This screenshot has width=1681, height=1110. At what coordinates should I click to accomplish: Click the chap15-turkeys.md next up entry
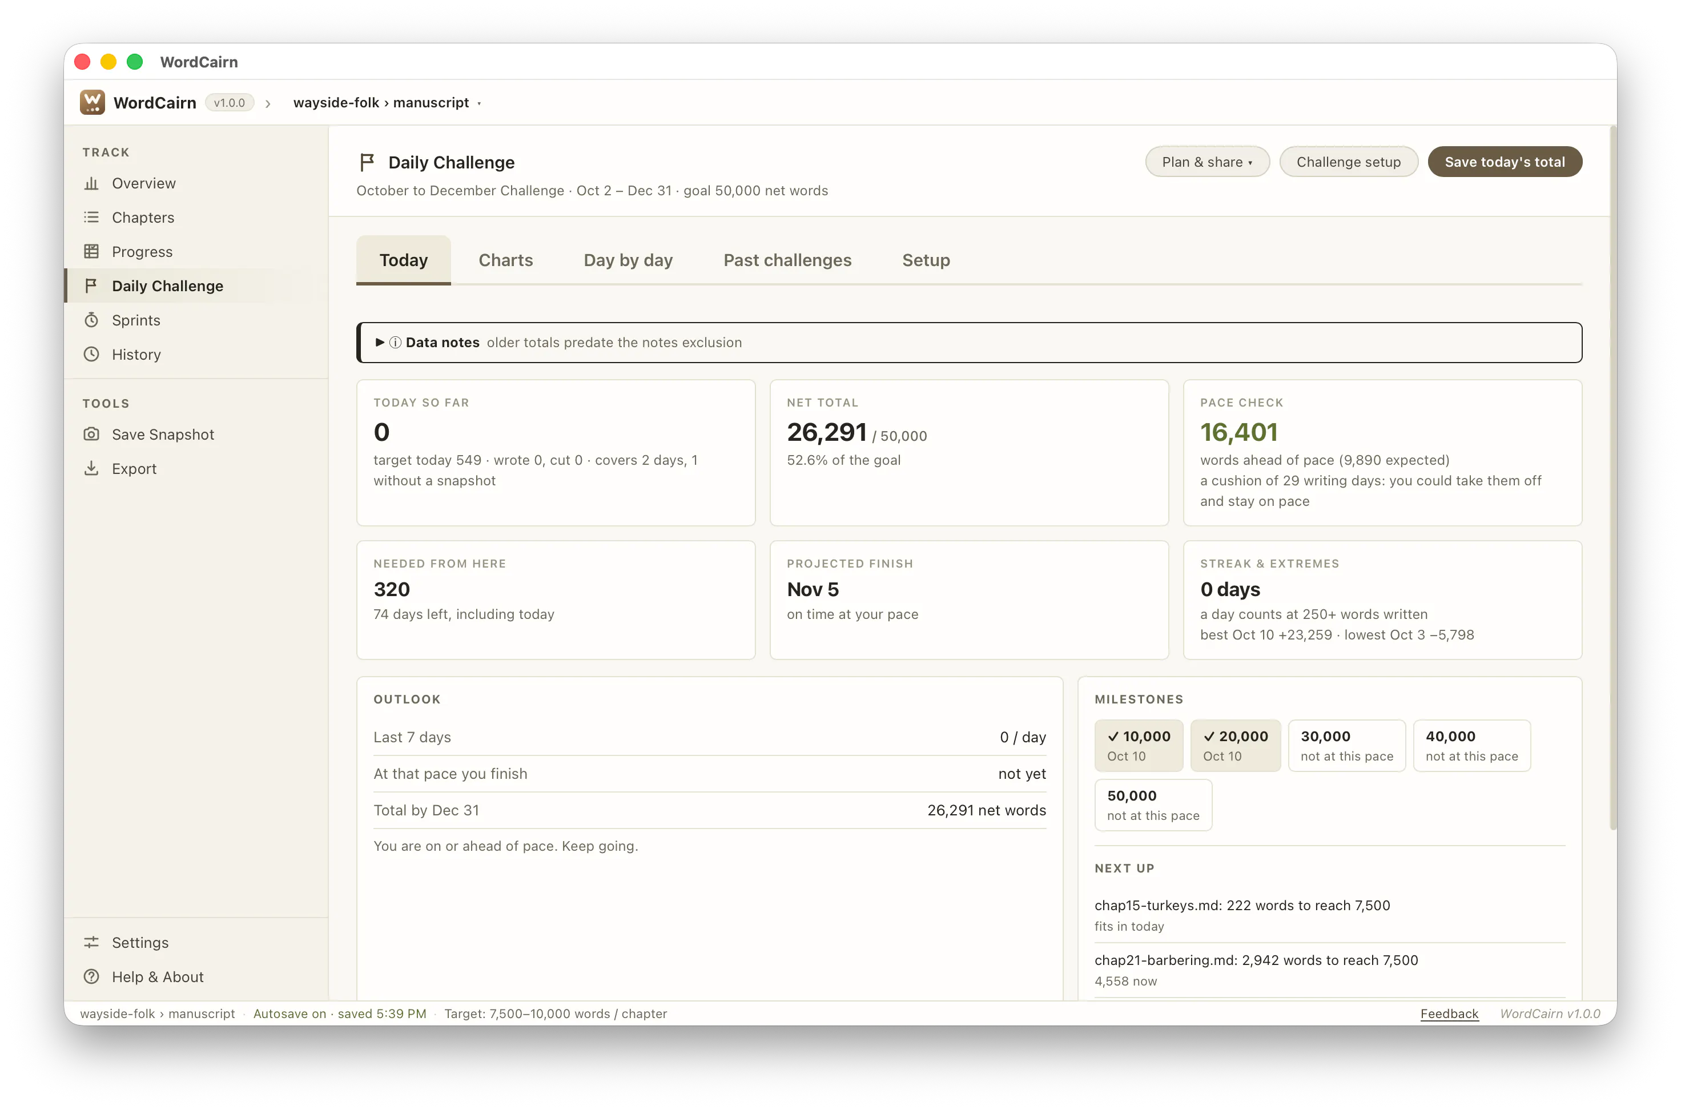point(1329,915)
